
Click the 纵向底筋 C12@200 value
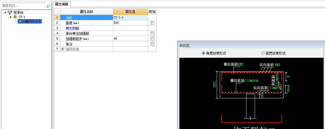click(x=274, y=88)
